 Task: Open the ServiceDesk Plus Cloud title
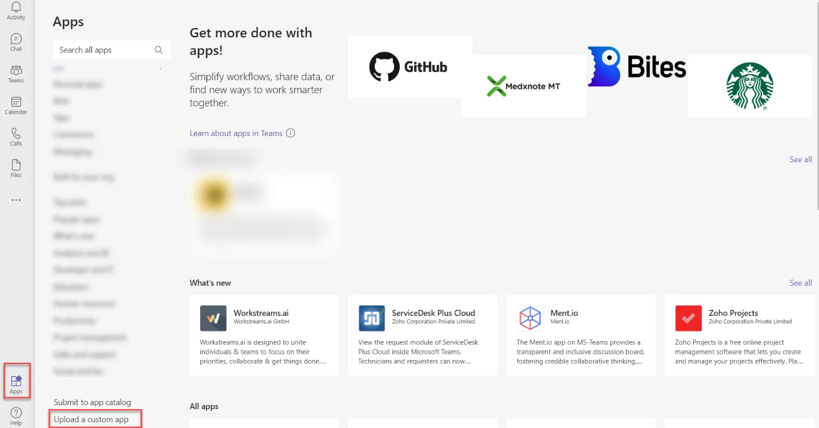434,313
